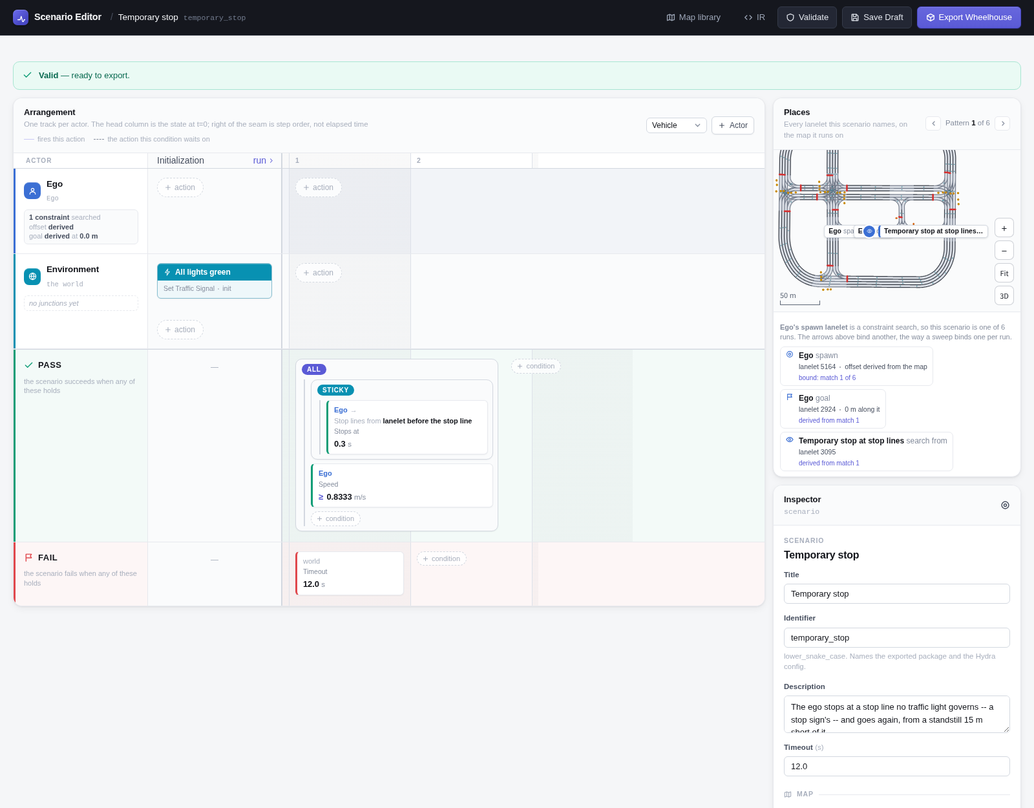
Task: Select the Ego spawn place card
Action: click(x=856, y=366)
